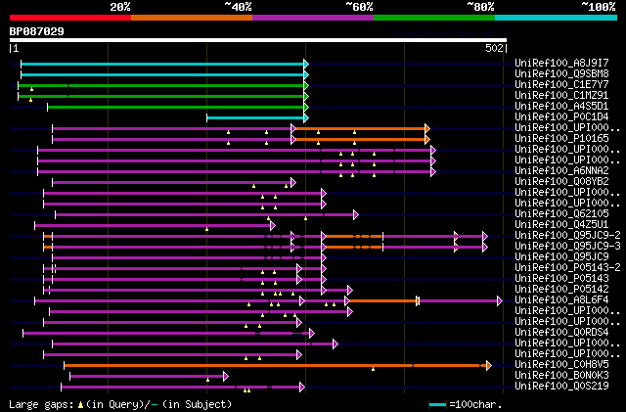Click the cyan arrowhead ending the Q9SBM8 alignment
This screenshot has height=412, width=626.
306,74
